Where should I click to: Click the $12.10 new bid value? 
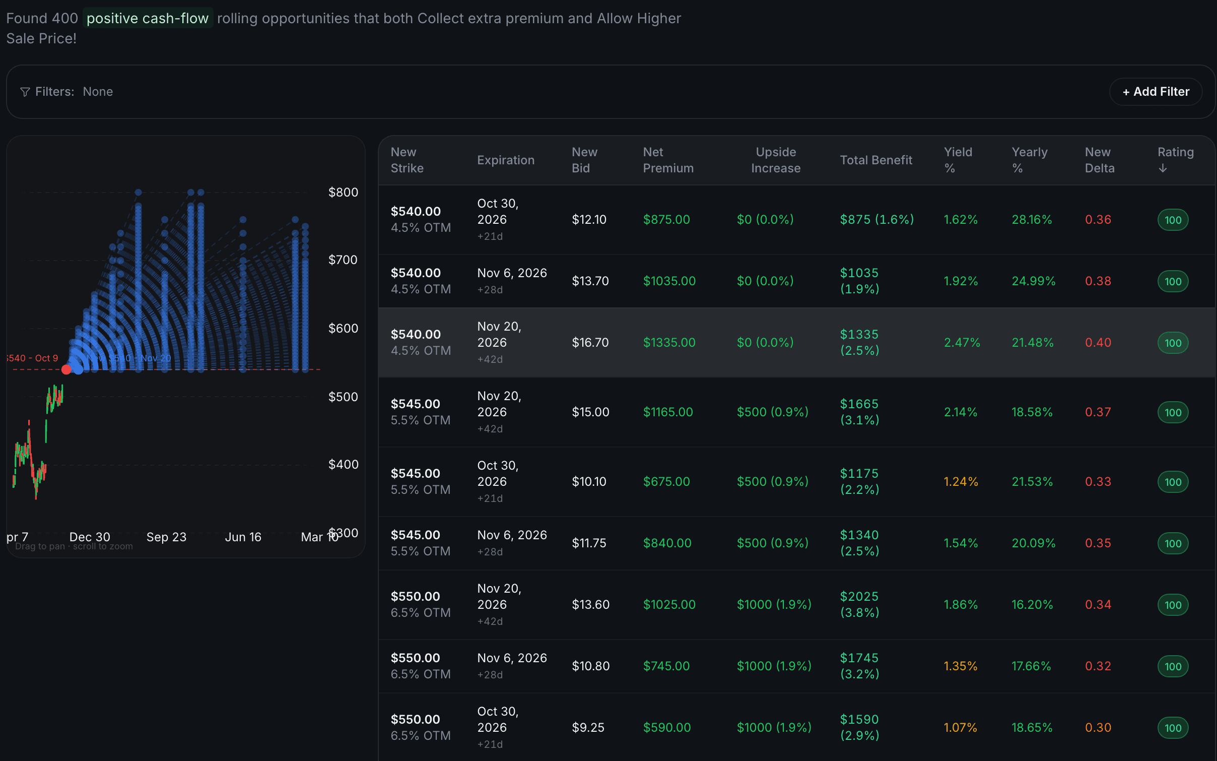[x=589, y=219]
